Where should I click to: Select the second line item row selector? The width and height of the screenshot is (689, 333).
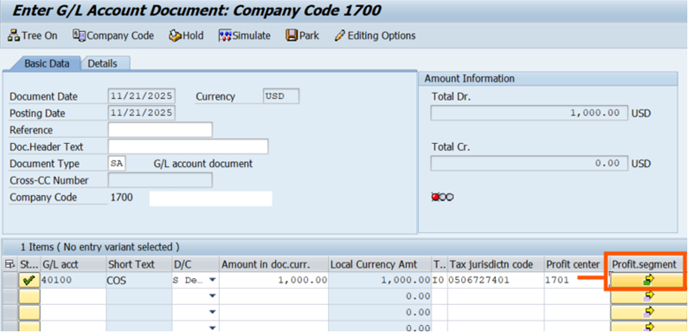tap(9, 296)
